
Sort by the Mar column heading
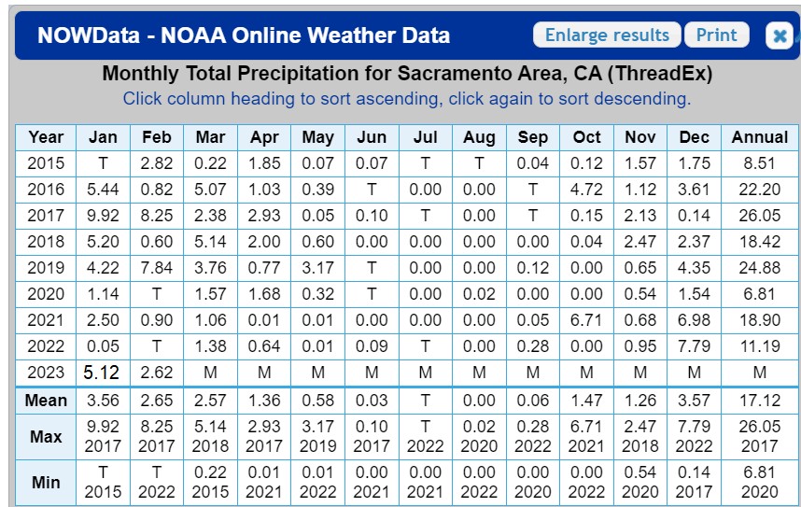(x=210, y=137)
